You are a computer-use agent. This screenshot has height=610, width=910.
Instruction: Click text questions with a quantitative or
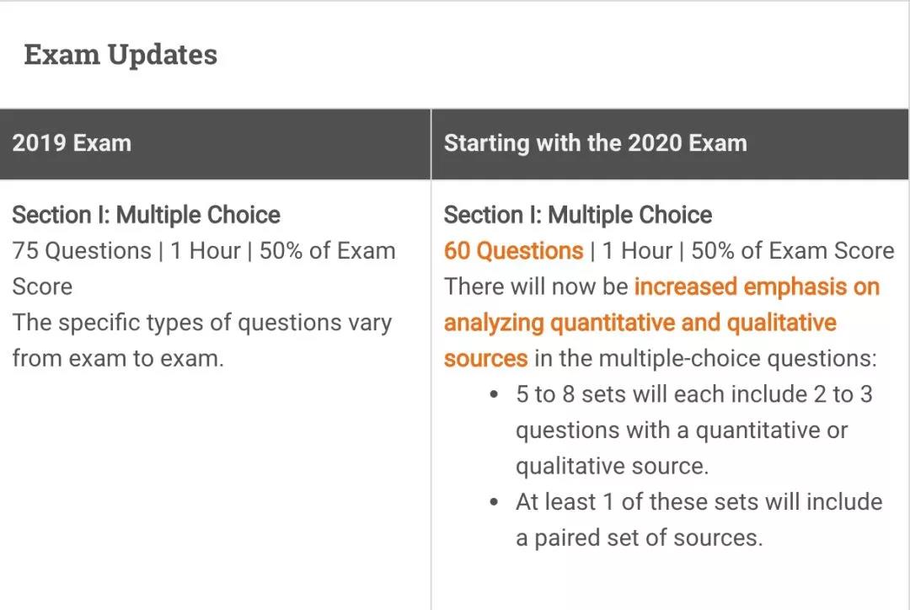coord(682,431)
